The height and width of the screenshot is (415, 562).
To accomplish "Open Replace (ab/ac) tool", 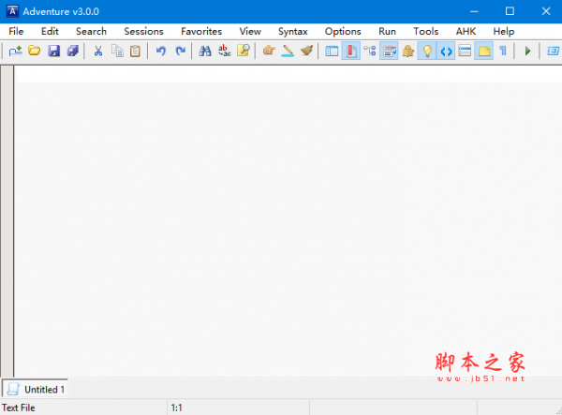I will (x=225, y=51).
